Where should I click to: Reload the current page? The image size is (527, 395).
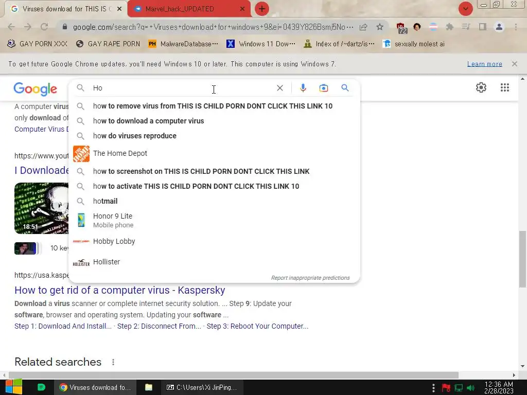tap(44, 27)
